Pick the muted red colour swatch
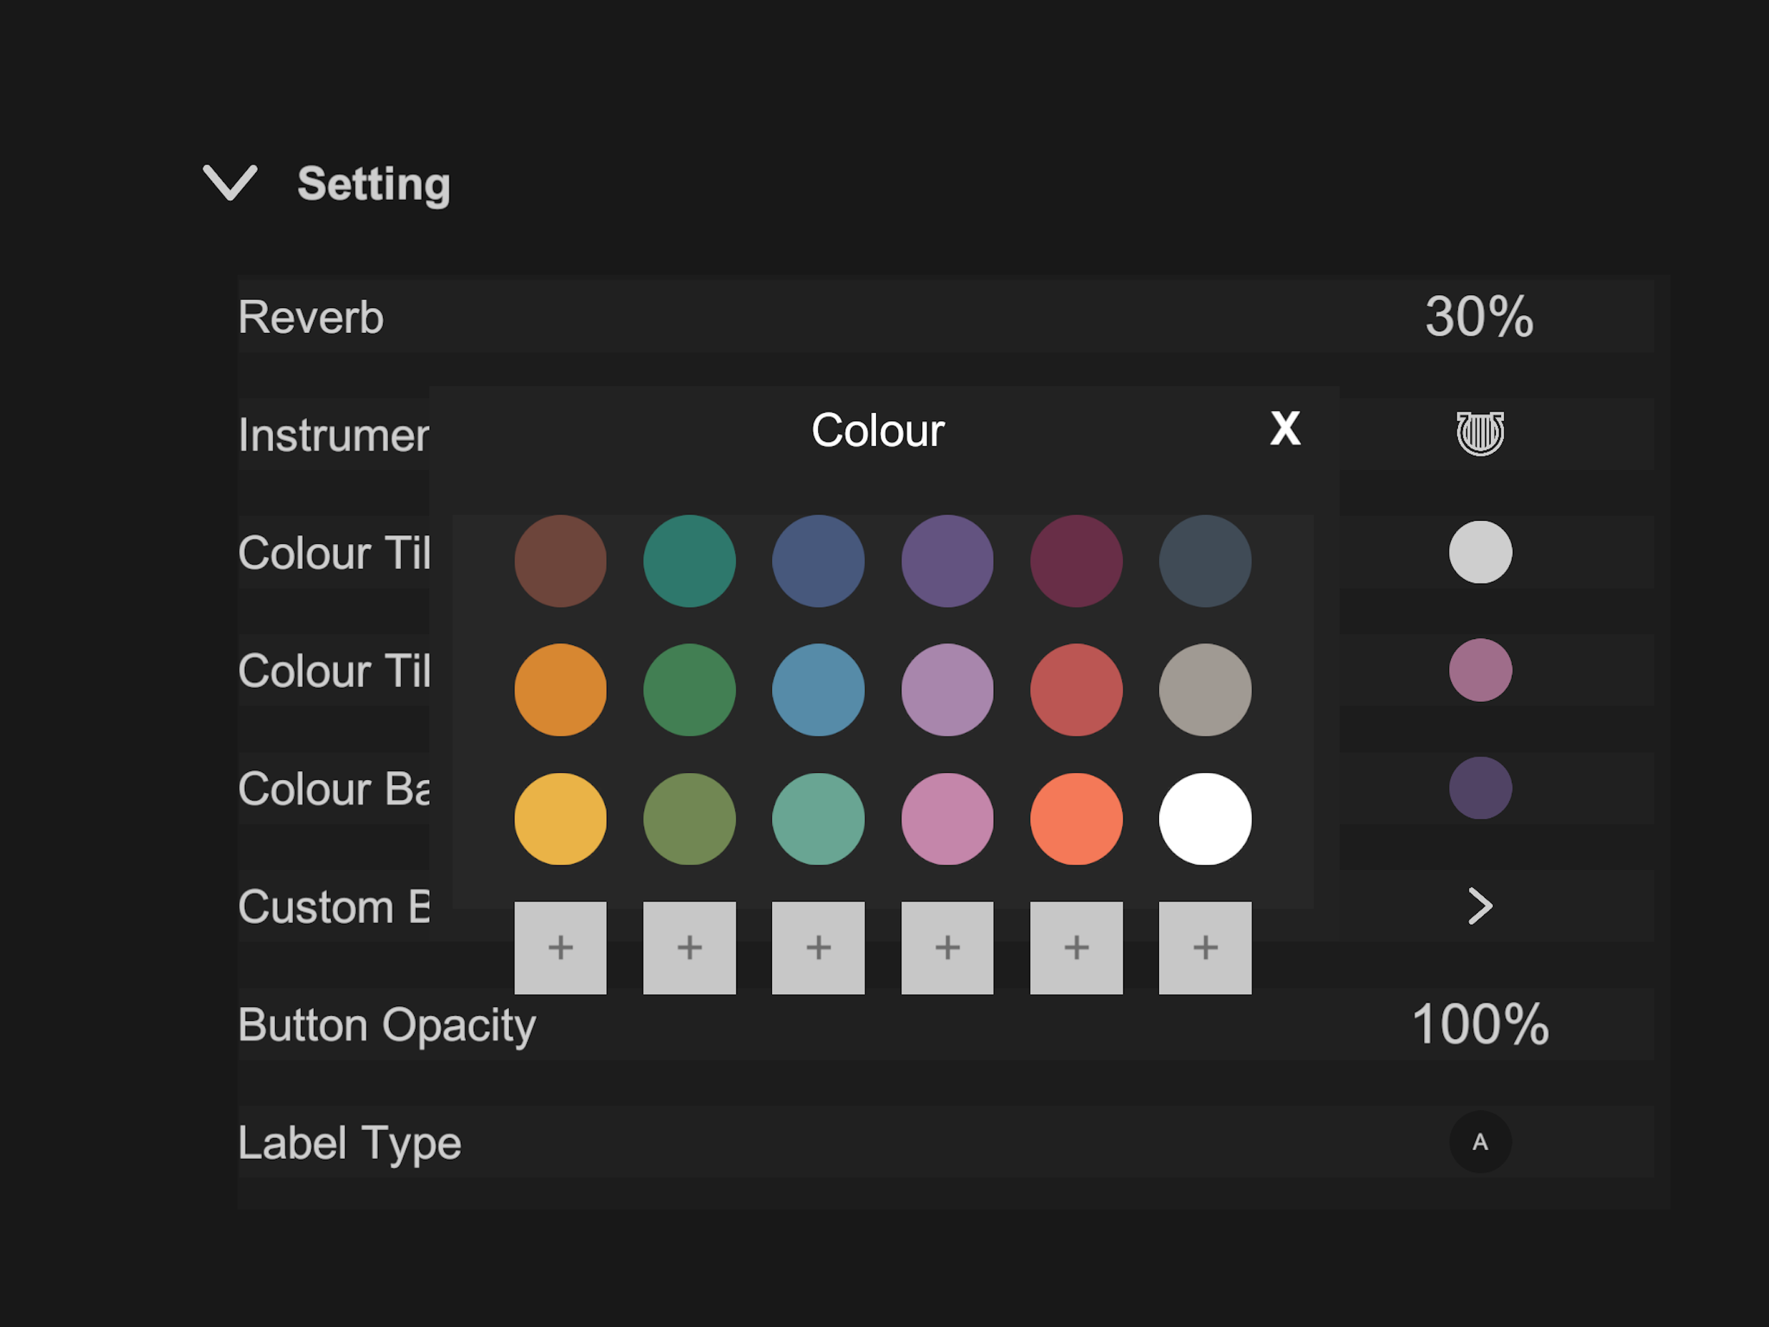1769x1327 pixels. tap(1077, 691)
